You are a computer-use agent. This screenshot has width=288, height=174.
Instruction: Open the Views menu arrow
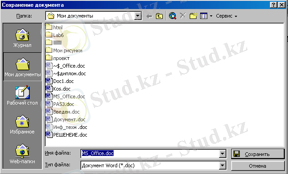coord(211,16)
